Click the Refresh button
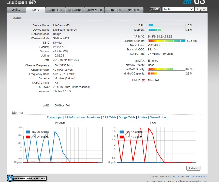The height and width of the screenshot is (185, 219). [x=194, y=168]
